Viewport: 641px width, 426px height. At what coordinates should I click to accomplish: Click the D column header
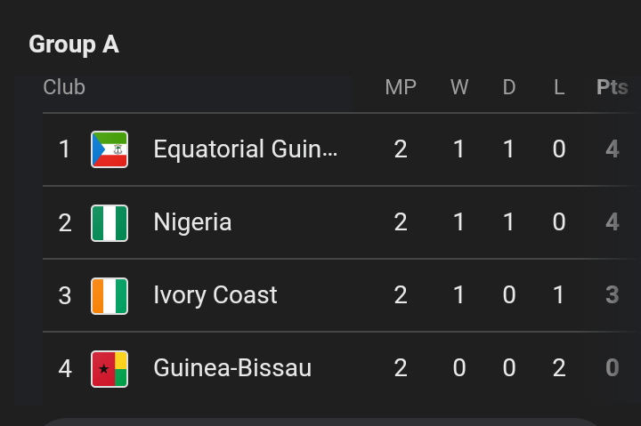click(x=509, y=87)
